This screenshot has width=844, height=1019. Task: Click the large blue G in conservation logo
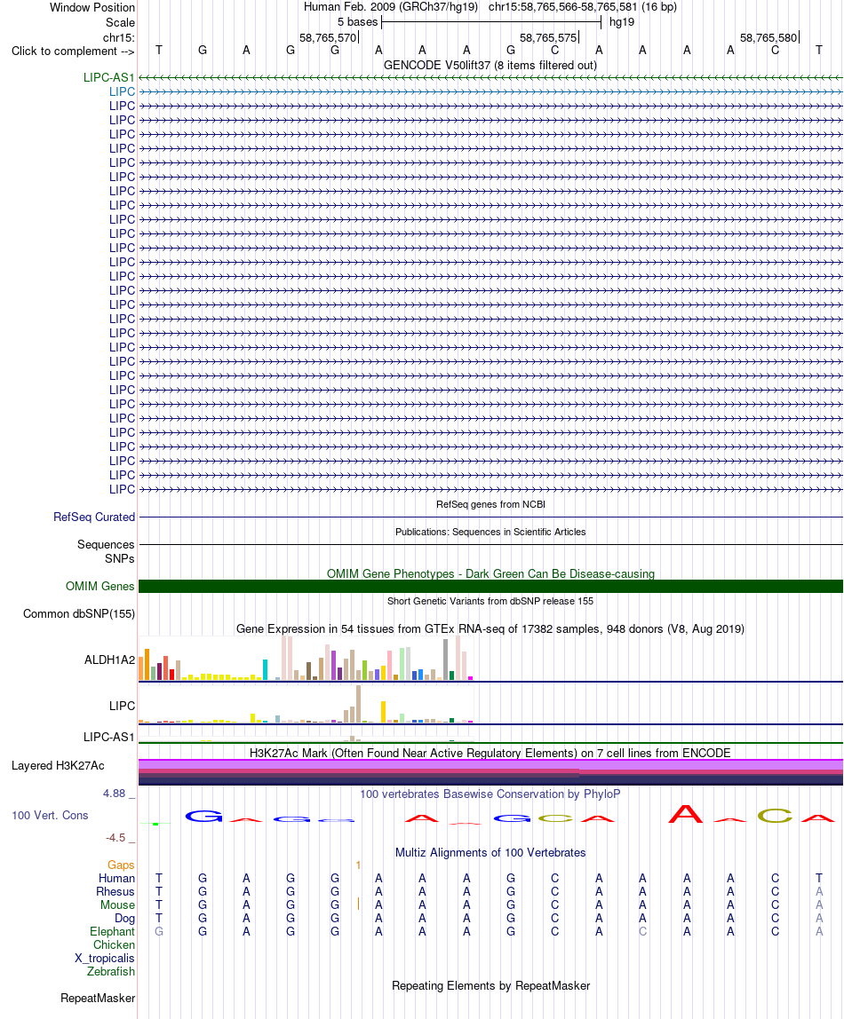[x=203, y=817]
